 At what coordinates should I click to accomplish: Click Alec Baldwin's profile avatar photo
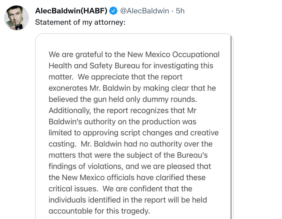pyautogui.click(x=17, y=18)
